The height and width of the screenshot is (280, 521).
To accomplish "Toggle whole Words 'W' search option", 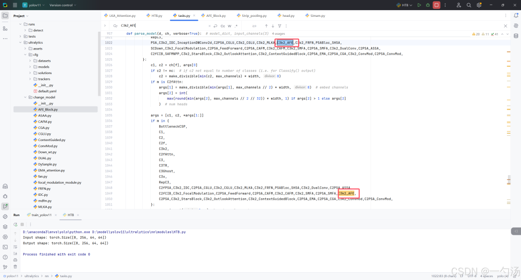I will click(230, 26).
